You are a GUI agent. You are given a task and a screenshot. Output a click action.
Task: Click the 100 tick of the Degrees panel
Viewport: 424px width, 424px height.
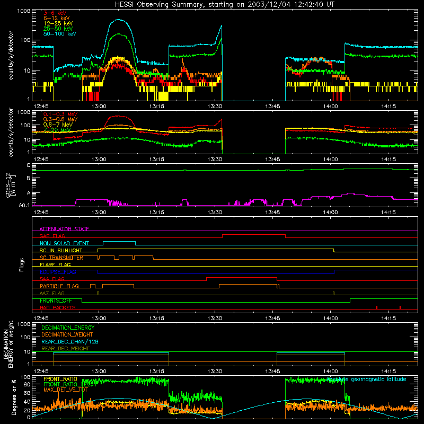[25, 377]
